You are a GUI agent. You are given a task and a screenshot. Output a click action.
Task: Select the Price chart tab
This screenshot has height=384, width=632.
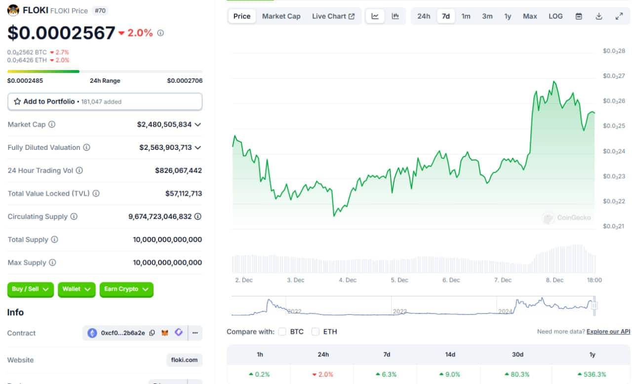(242, 16)
